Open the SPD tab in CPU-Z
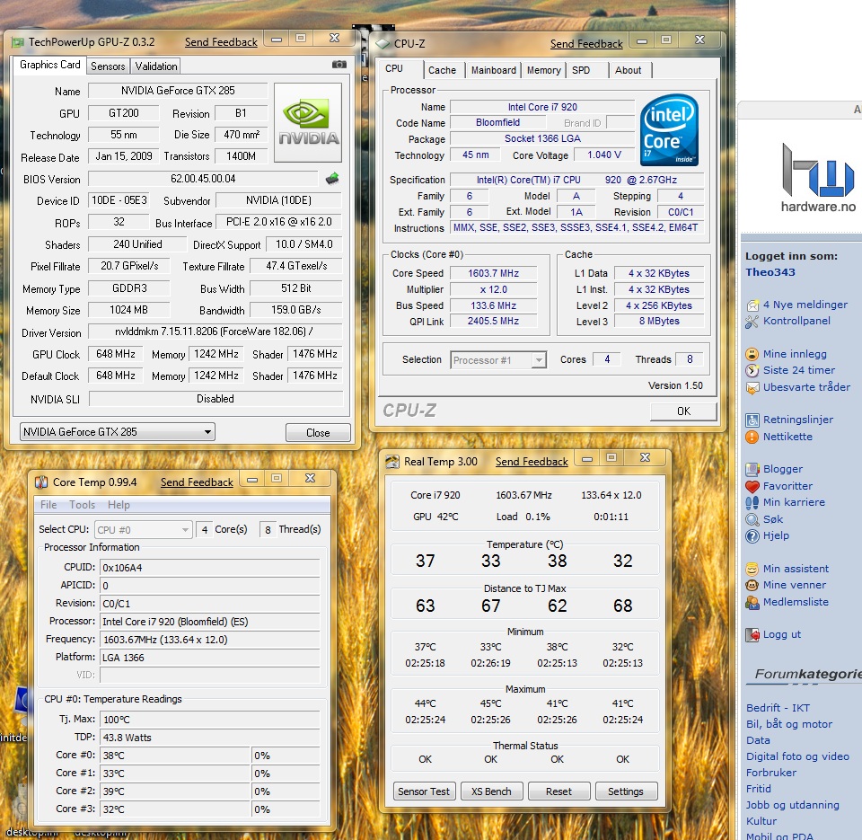 click(581, 70)
